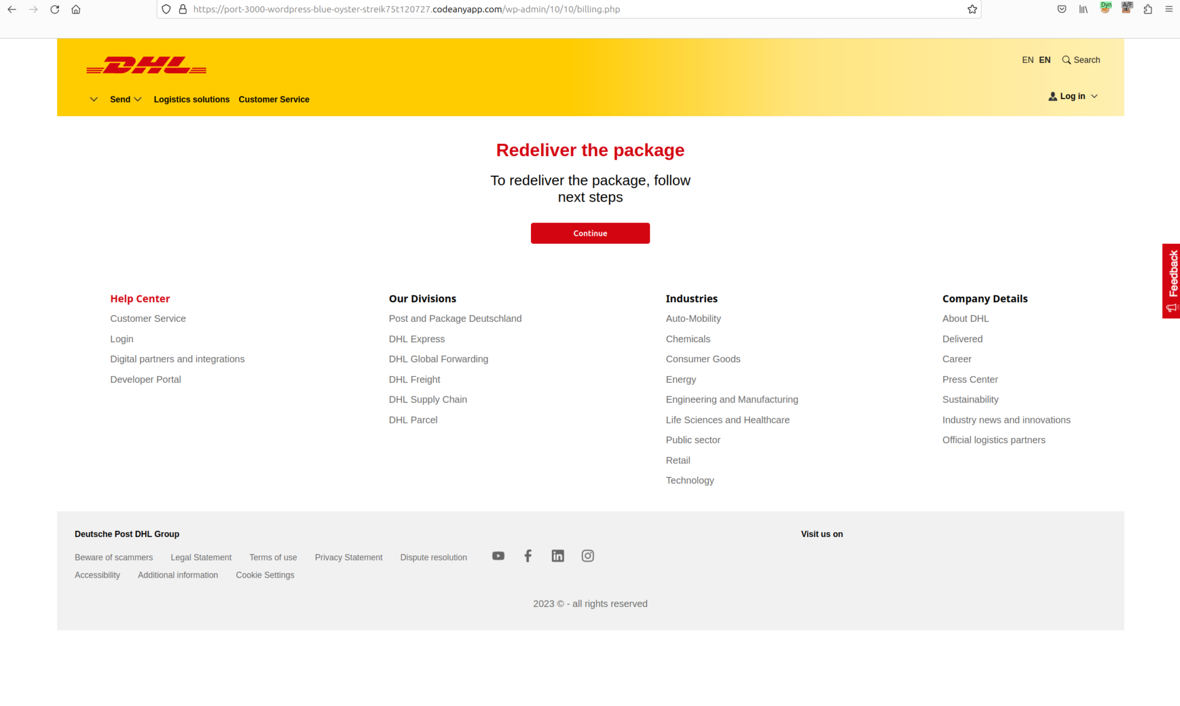Open the DHL Instagram icon
This screenshot has width=1180, height=706.
click(588, 556)
